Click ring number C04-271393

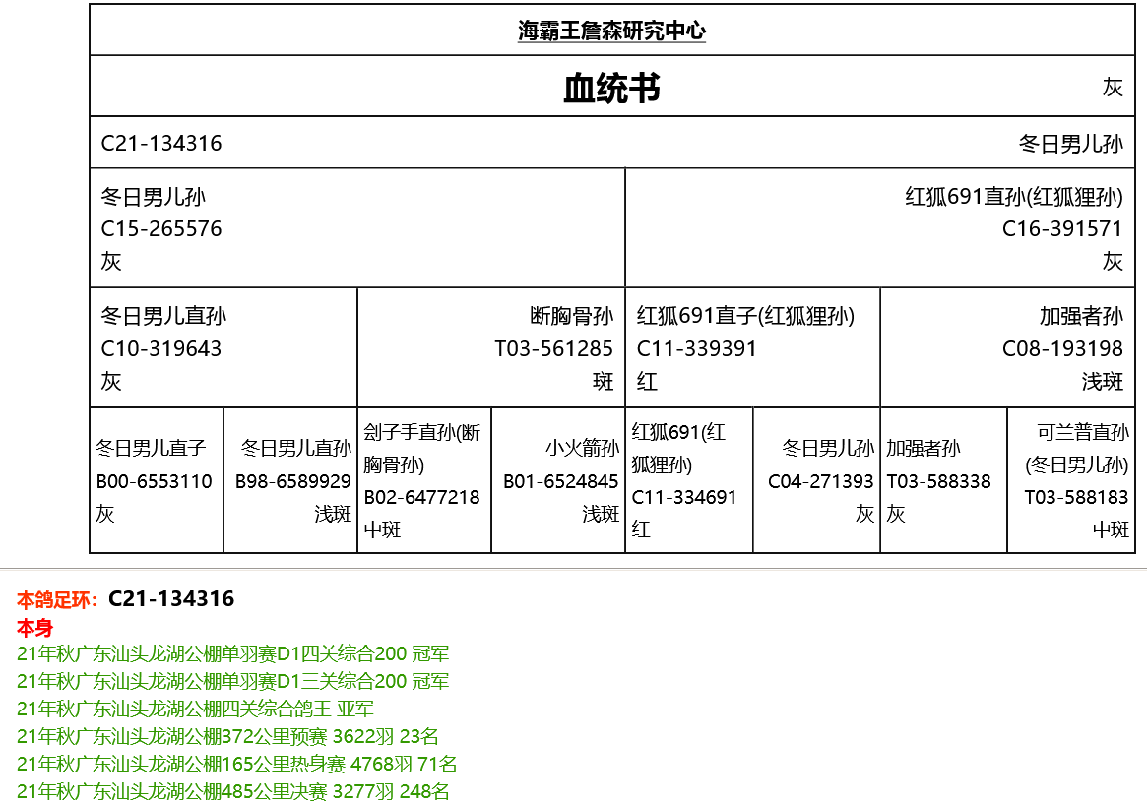(x=820, y=481)
